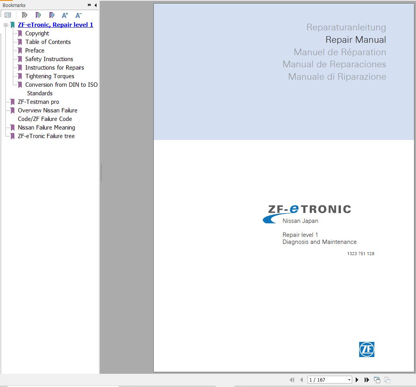This screenshot has width=416, height=387.
Task: Jump to Tightening Torques bookmark
Action: [49, 76]
